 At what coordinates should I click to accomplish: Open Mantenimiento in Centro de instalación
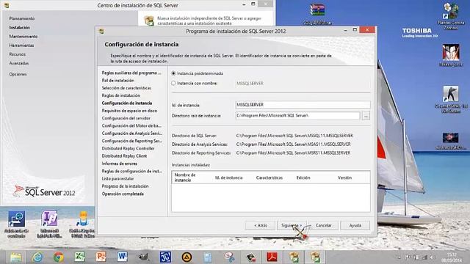23,37
